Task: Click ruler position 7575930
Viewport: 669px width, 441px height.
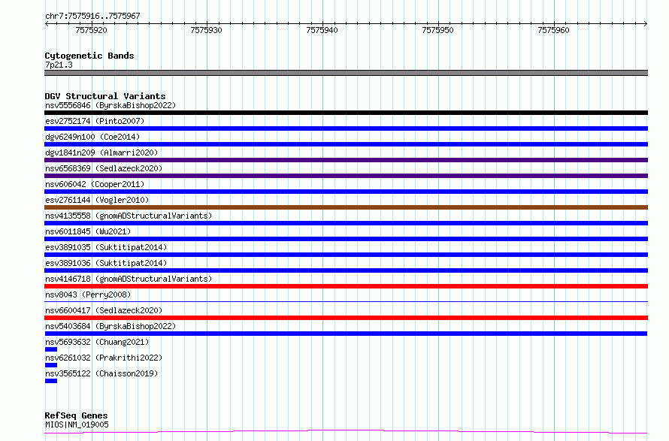Action: point(207,30)
